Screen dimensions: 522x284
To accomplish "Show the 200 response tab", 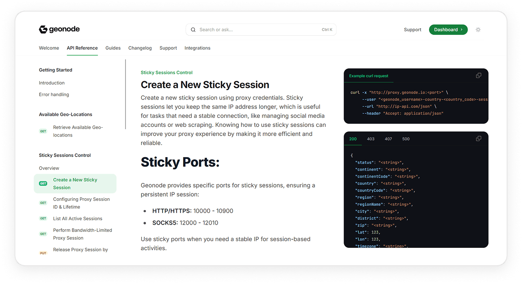I will 353,139.
